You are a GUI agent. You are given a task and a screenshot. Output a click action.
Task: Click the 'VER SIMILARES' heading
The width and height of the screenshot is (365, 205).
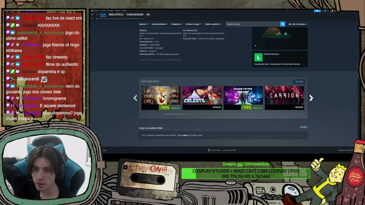150,81
